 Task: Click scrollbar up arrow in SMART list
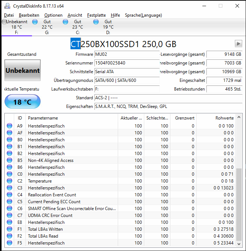(239, 117)
